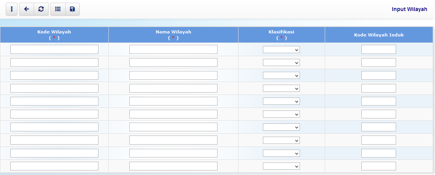Click first row Kode Wilayah field
Image resolution: width=435 pixels, height=175 pixels.
click(x=54, y=49)
